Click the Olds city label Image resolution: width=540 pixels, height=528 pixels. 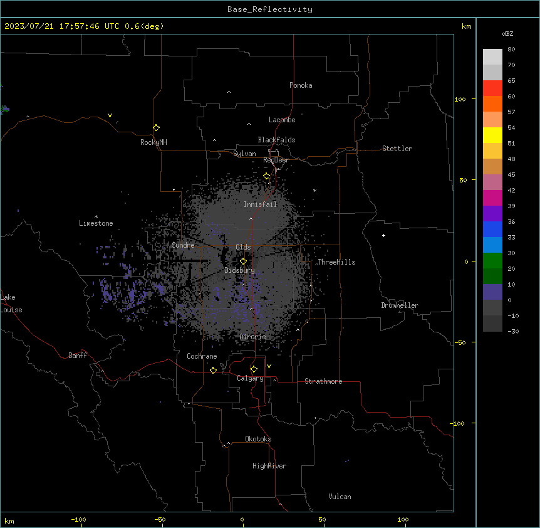243,247
